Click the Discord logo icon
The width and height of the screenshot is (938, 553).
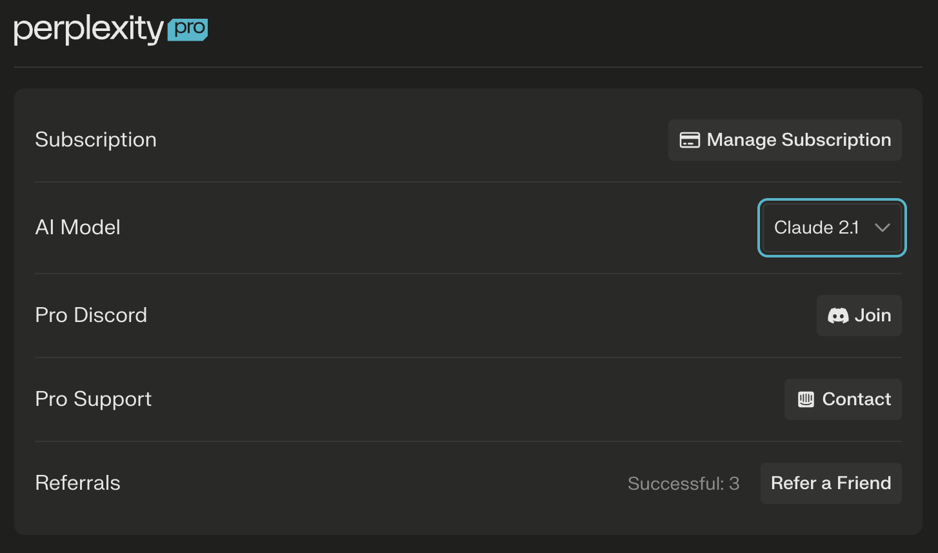click(x=838, y=316)
